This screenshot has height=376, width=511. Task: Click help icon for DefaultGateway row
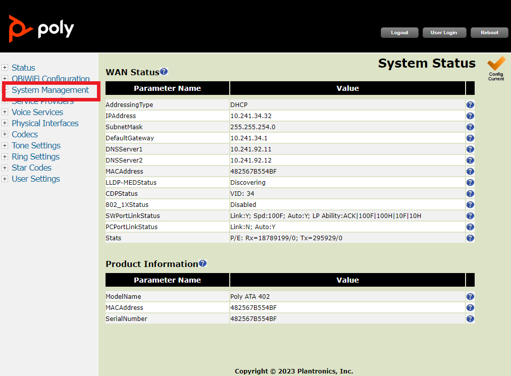pyautogui.click(x=470, y=138)
